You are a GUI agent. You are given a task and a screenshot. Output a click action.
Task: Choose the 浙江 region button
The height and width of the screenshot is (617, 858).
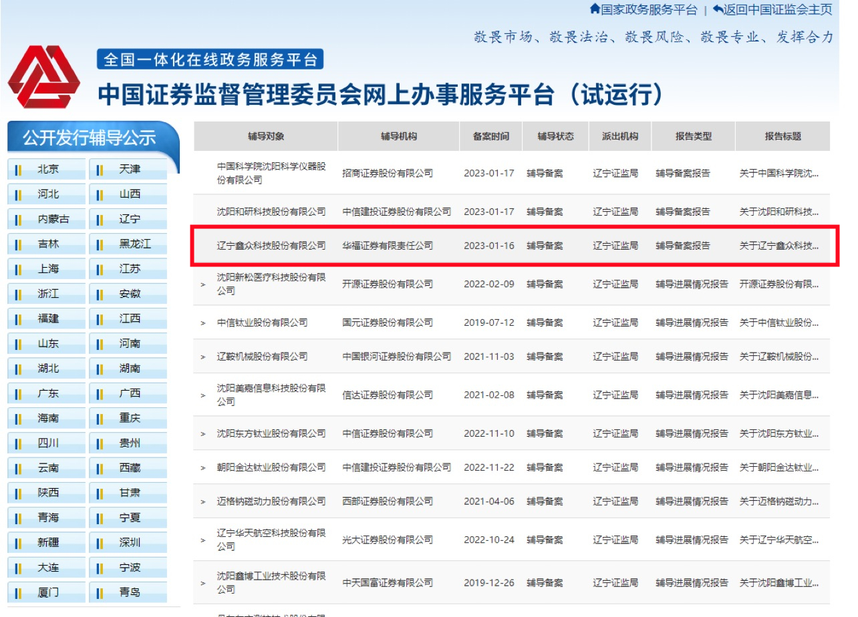pos(47,294)
